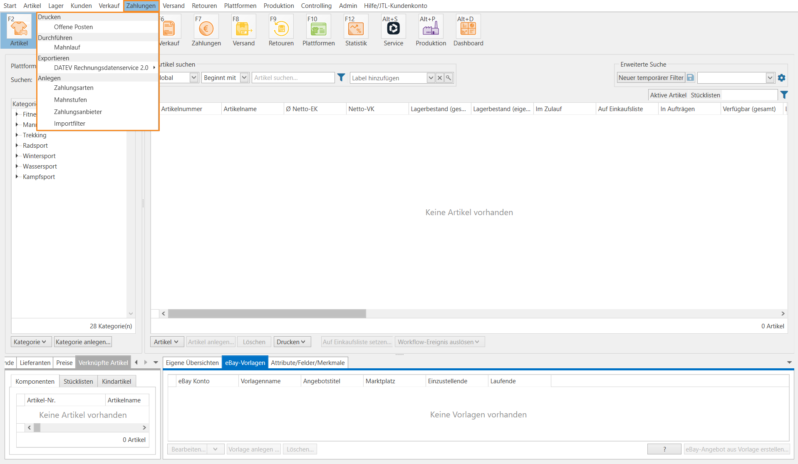This screenshot has height=464, width=798.
Task: Expand the Trekking category
Action: [x=17, y=135]
